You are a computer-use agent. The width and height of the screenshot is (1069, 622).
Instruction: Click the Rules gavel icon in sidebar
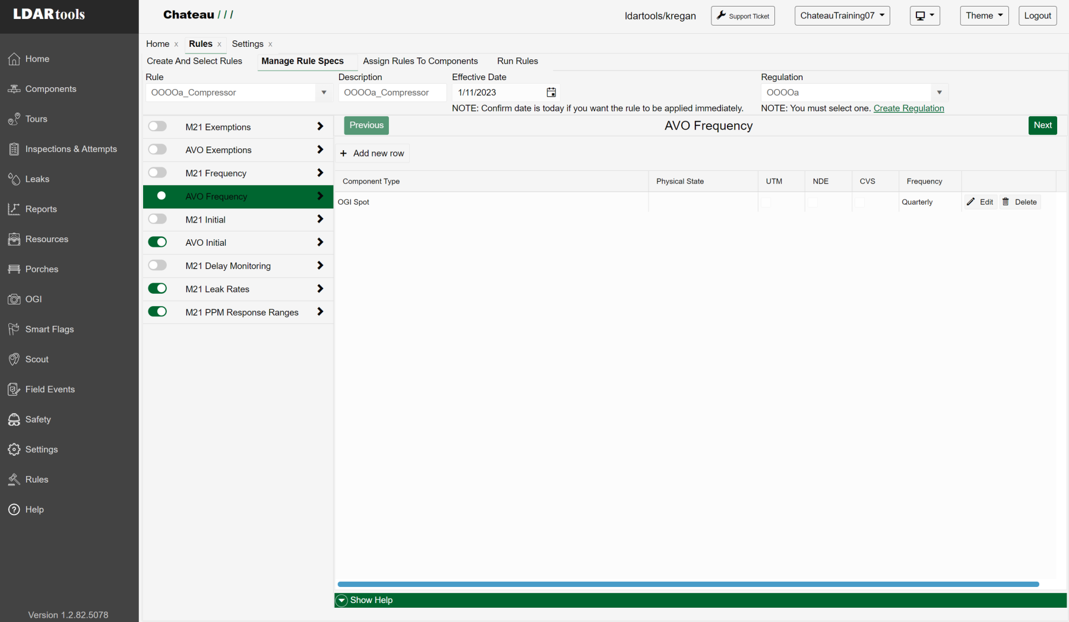pyautogui.click(x=14, y=480)
